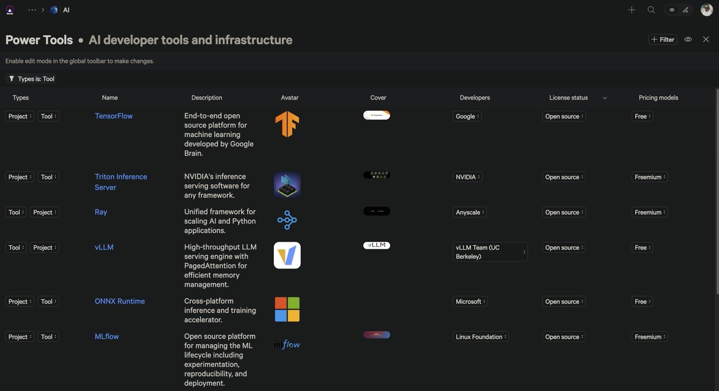The image size is (719, 391).
Task: Open search with the magnifier icon
Action: 651,10
